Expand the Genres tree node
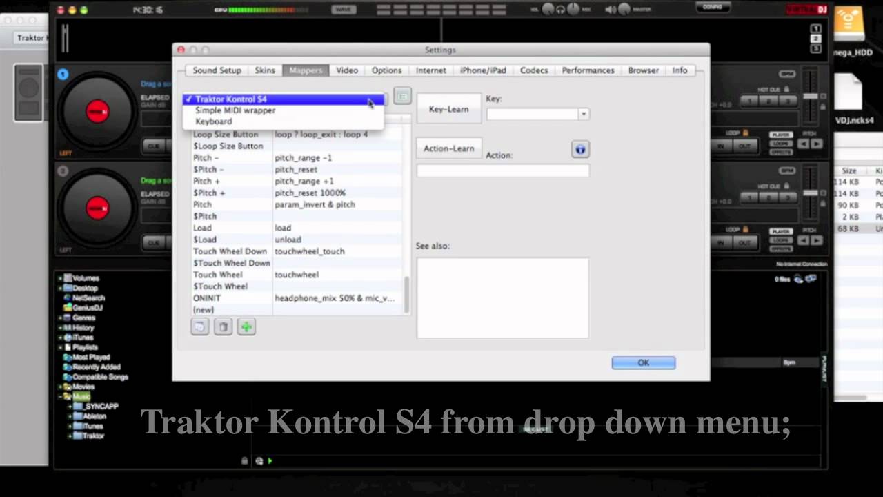The width and height of the screenshot is (883, 497). pyautogui.click(x=60, y=318)
